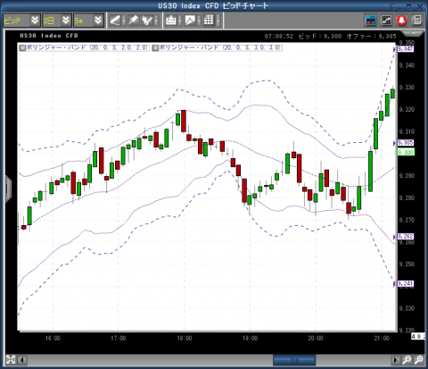Expand the 5m timeframe dropdown
This screenshot has width=428, height=369.
click(98, 21)
